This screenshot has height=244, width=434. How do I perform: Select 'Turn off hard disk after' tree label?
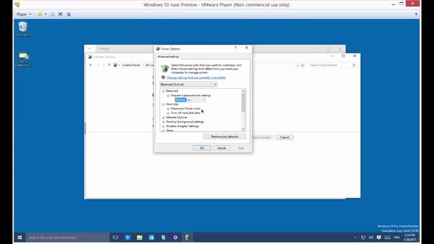pos(185,113)
